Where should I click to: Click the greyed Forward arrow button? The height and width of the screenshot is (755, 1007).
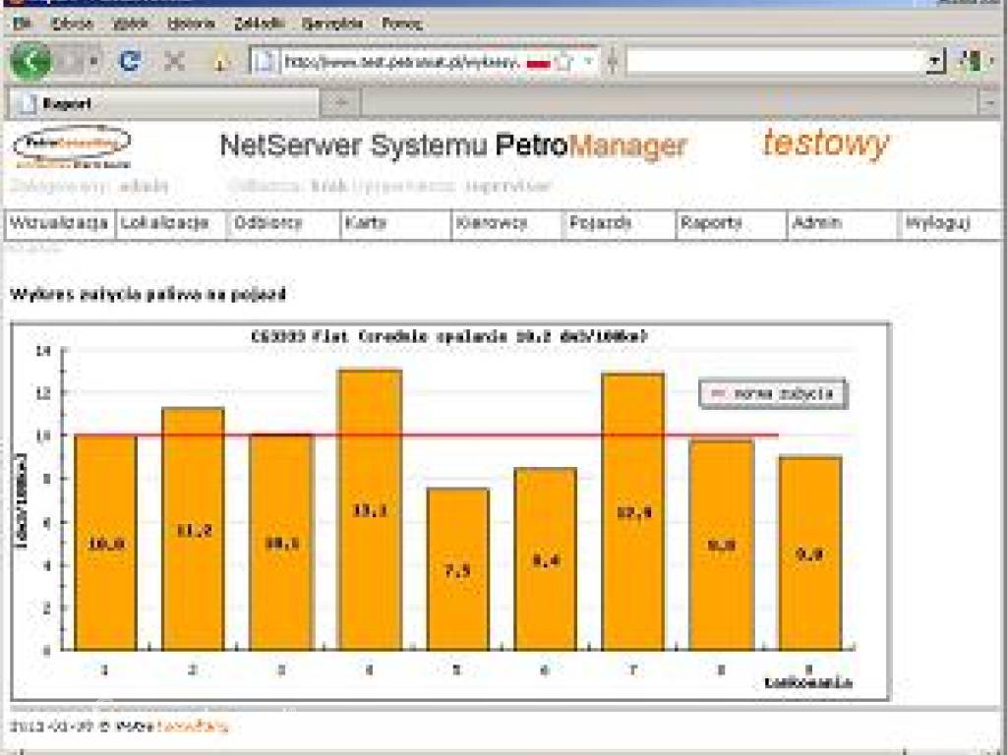[x=71, y=62]
